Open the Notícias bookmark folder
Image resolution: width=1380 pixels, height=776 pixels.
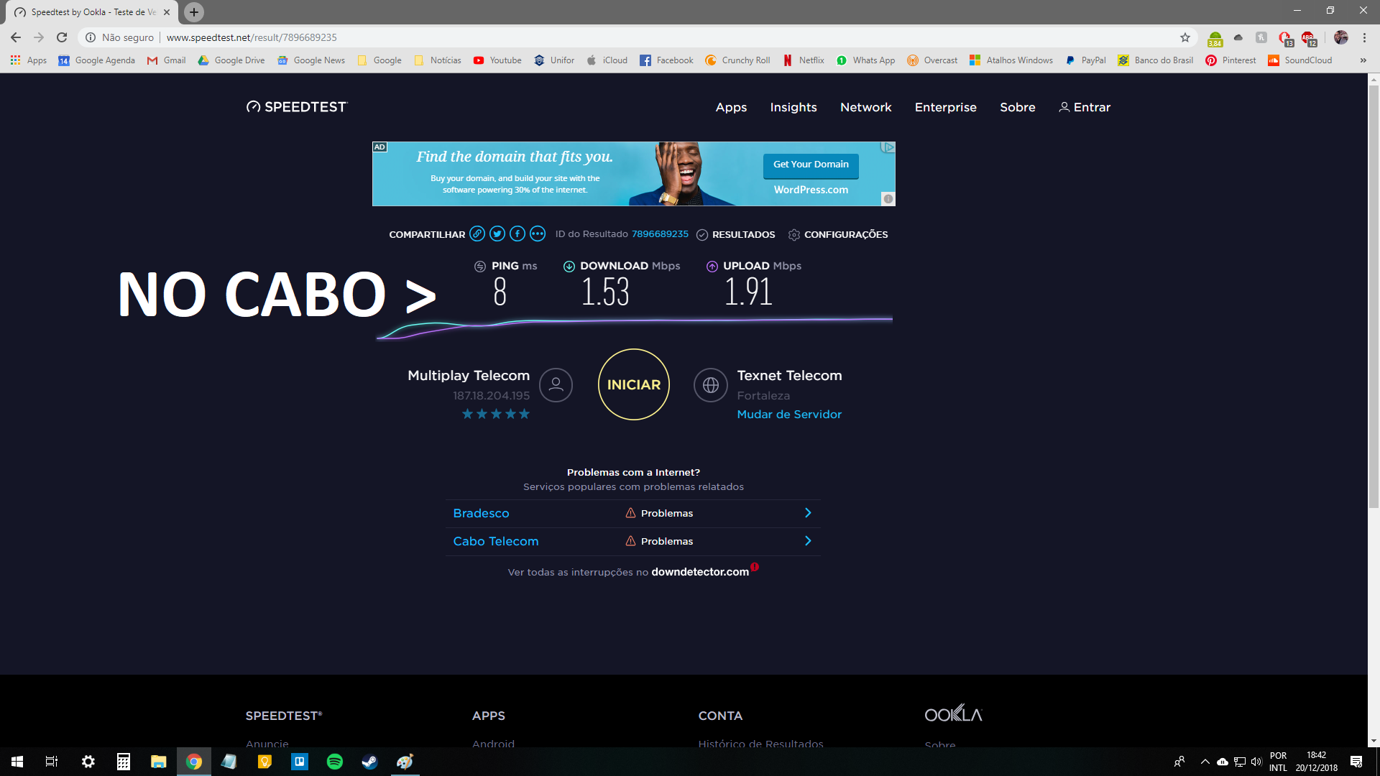pos(438,60)
